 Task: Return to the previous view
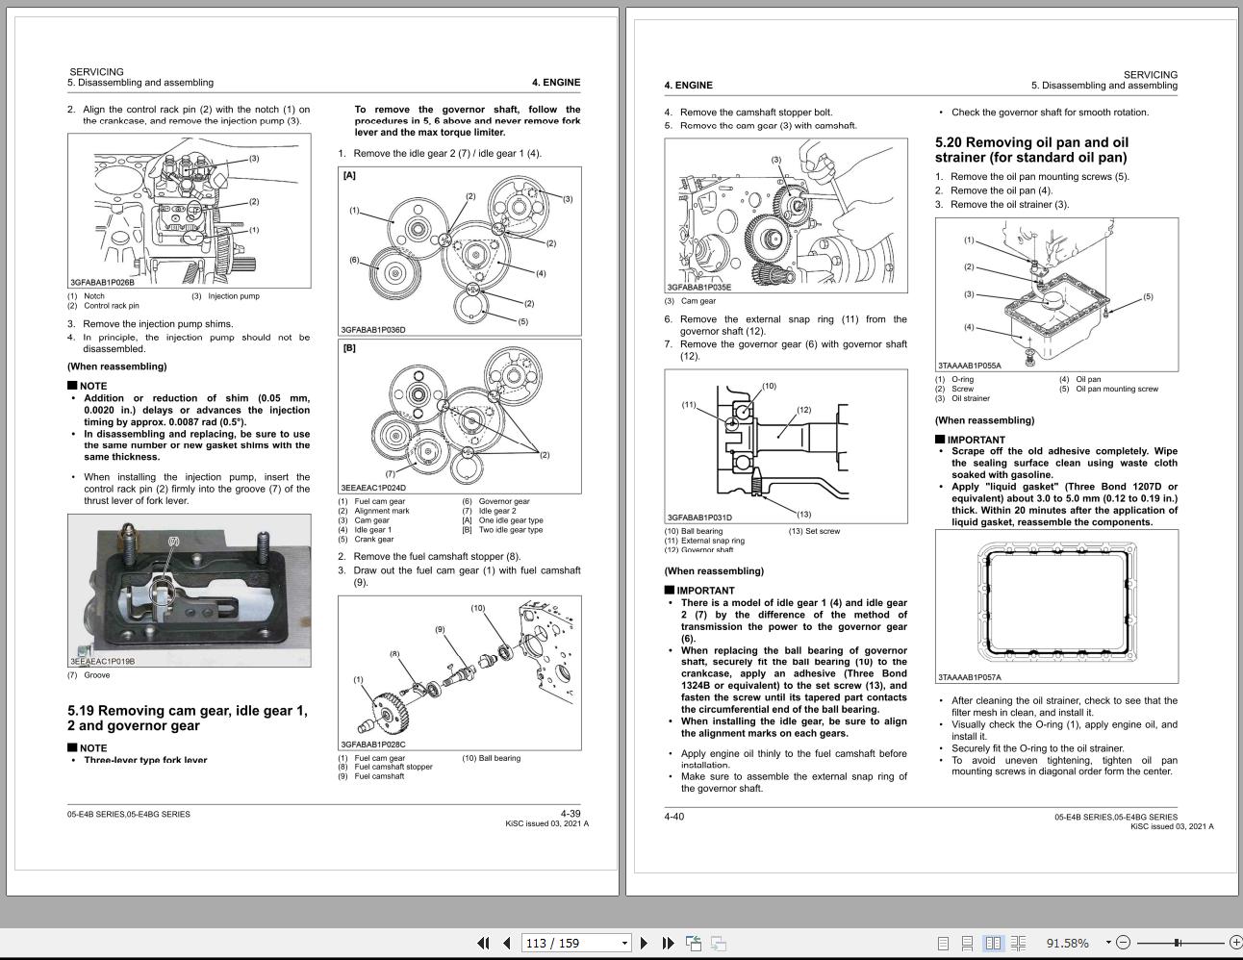[x=695, y=944]
